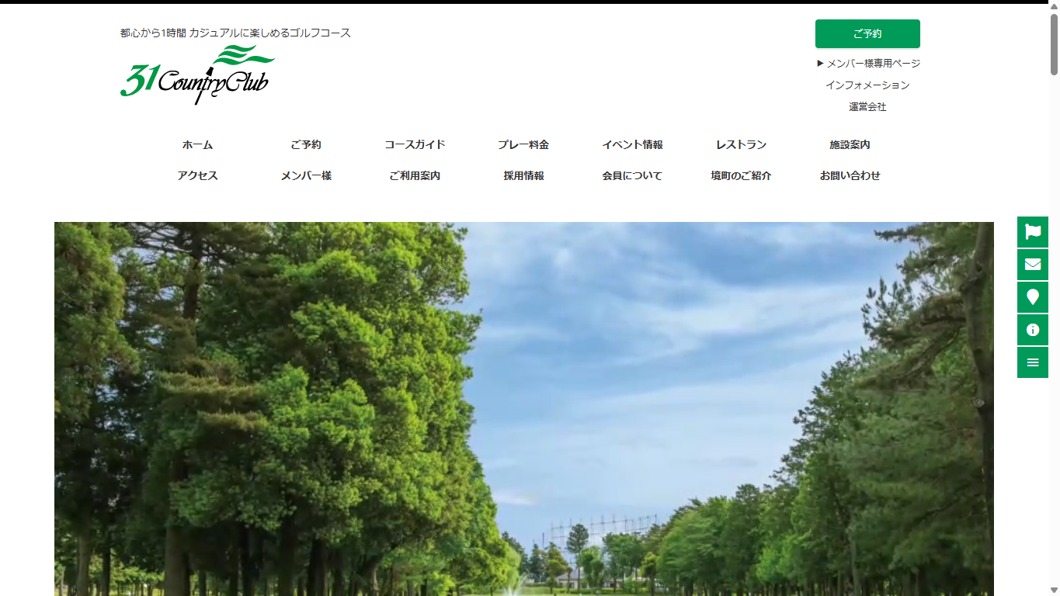Click the green ご予約 button

click(x=867, y=34)
